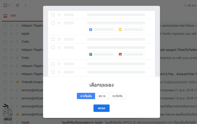This screenshot has width=197, height=124.
Task: Click the yellow importance marker on Thitirath row
Action: pos(17,82)
